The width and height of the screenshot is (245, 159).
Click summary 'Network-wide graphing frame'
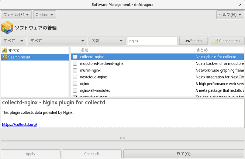tap(220, 70)
